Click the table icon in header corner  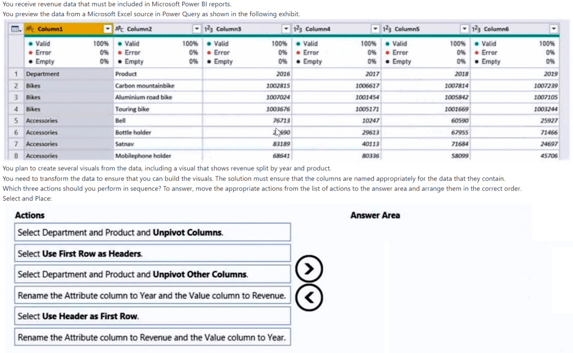pos(16,29)
